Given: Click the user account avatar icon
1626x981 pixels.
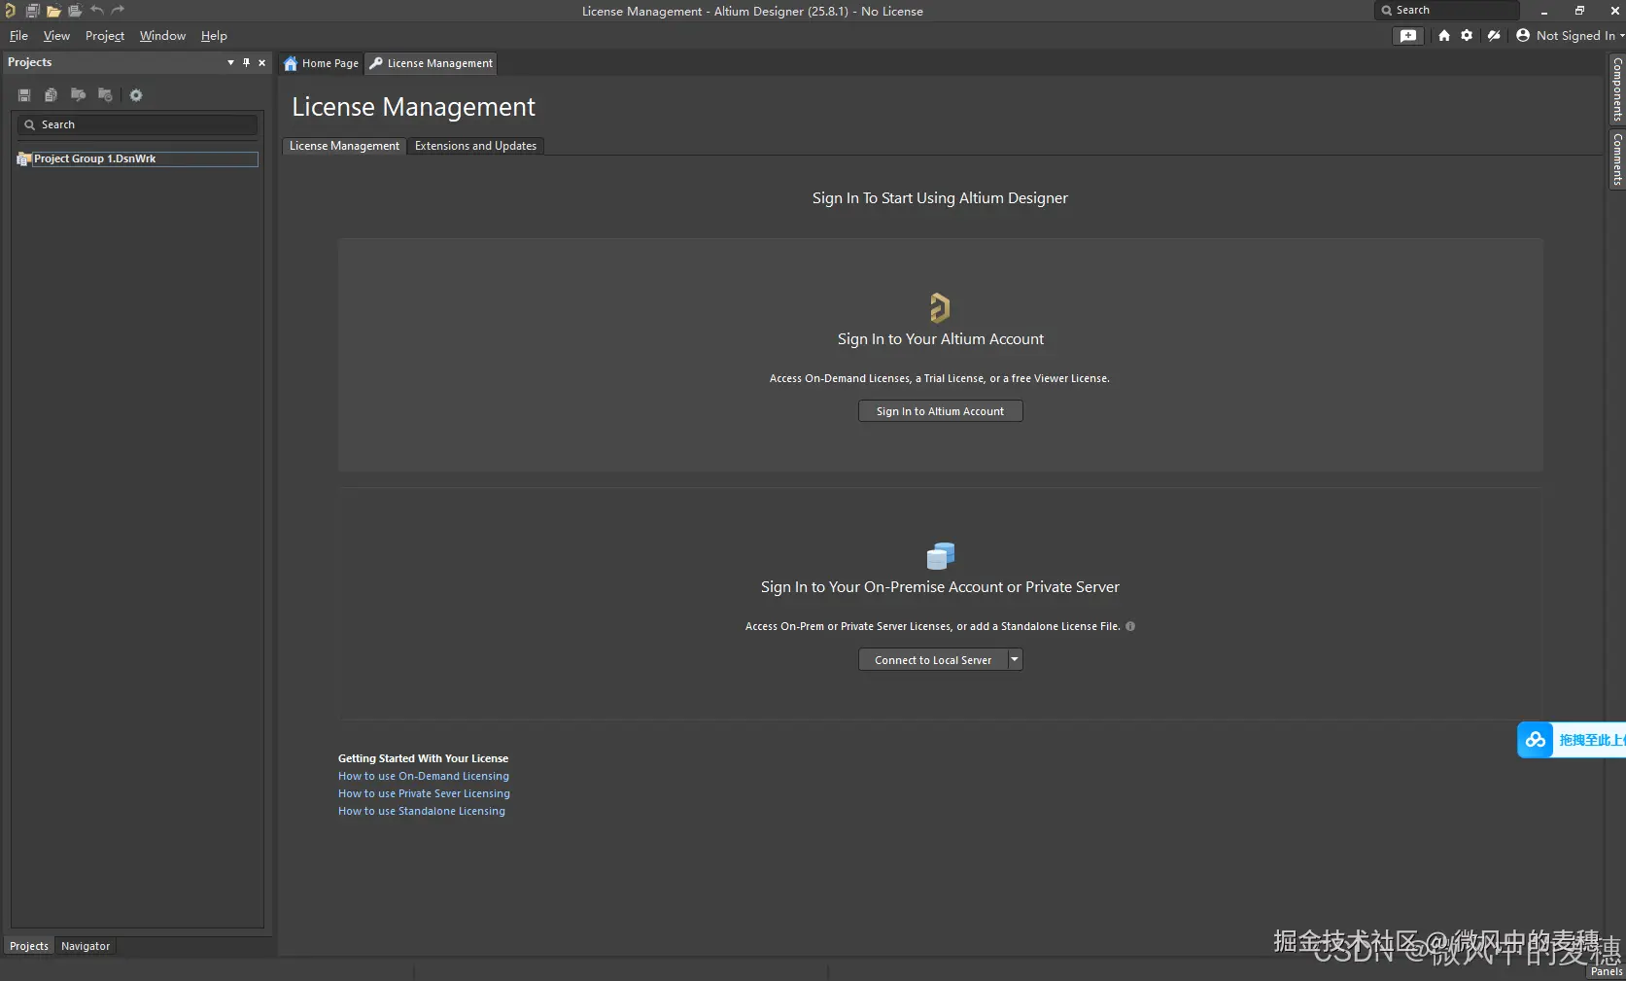Looking at the screenshot, I should click(1523, 36).
